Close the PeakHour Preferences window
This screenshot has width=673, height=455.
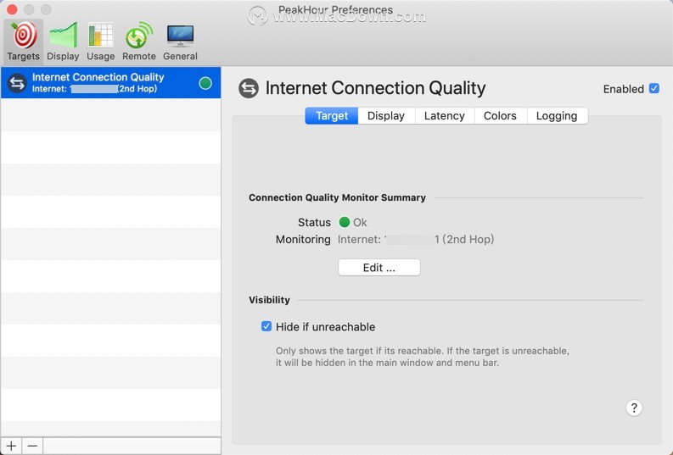(12, 9)
